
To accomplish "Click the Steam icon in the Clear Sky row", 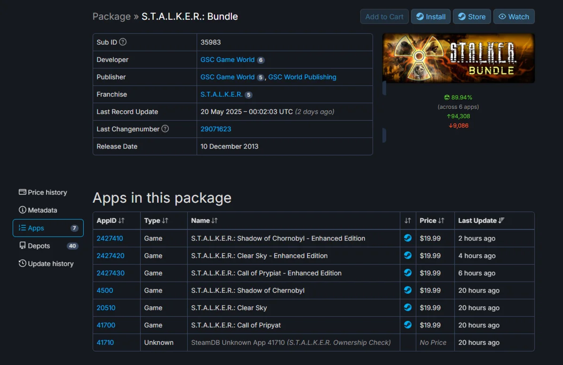I will pyautogui.click(x=407, y=307).
